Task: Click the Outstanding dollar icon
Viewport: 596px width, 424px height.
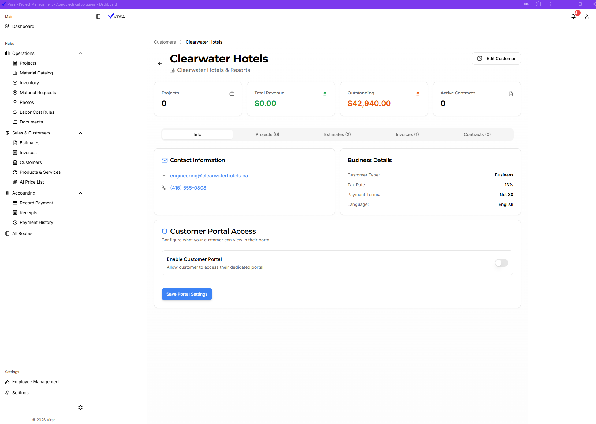Action: pyautogui.click(x=418, y=94)
